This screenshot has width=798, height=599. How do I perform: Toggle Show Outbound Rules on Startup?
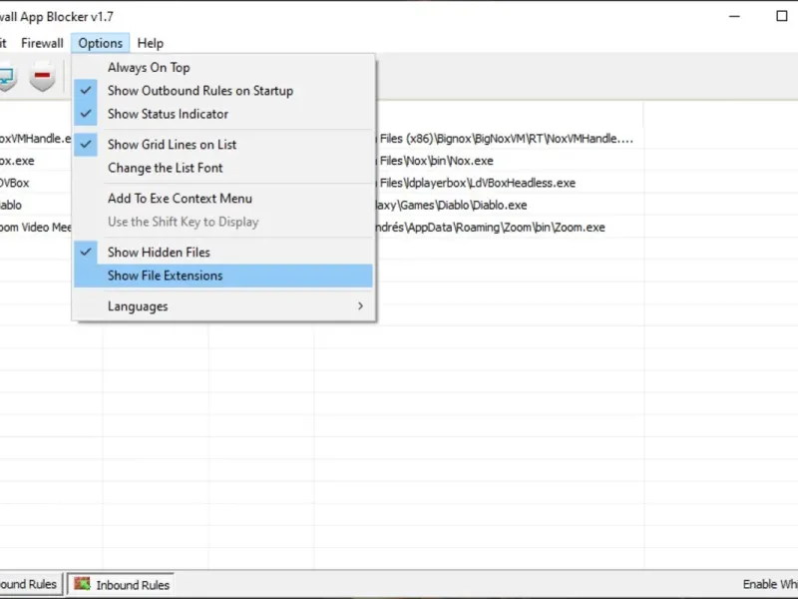tap(200, 91)
